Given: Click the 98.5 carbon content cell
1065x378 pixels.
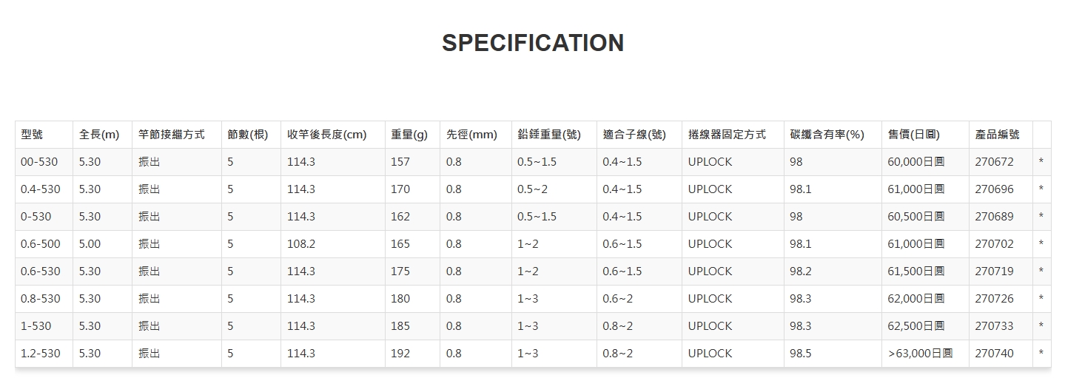Looking at the screenshot, I should click(801, 354).
